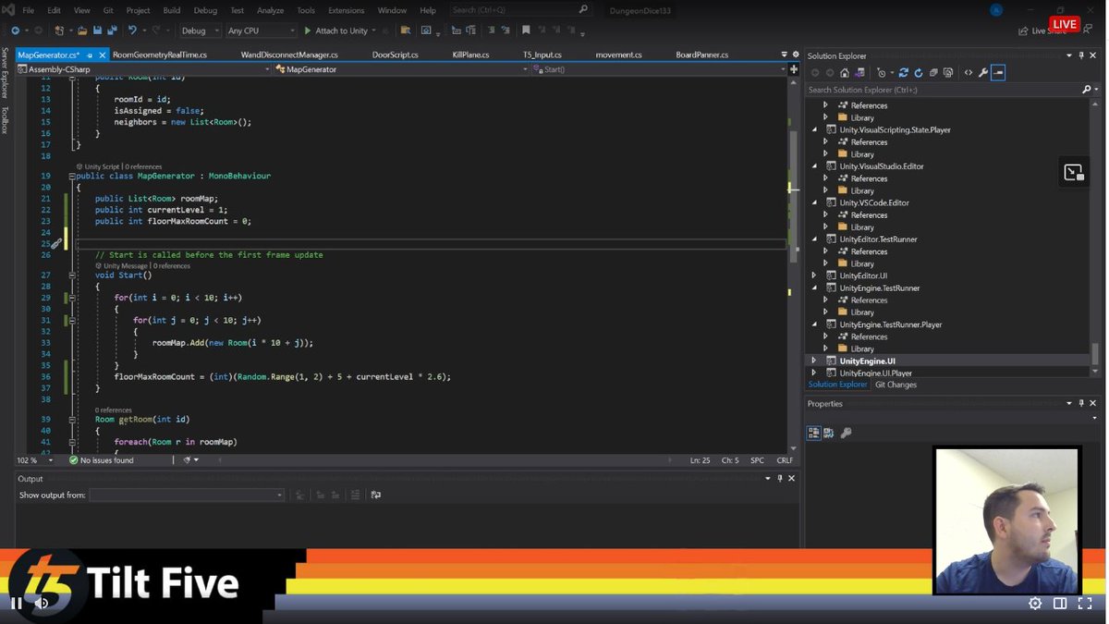Image resolution: width=1109 pixels, height=624 pixels.
Task: Click the volume speaker icon in video player
Action: 42,603
